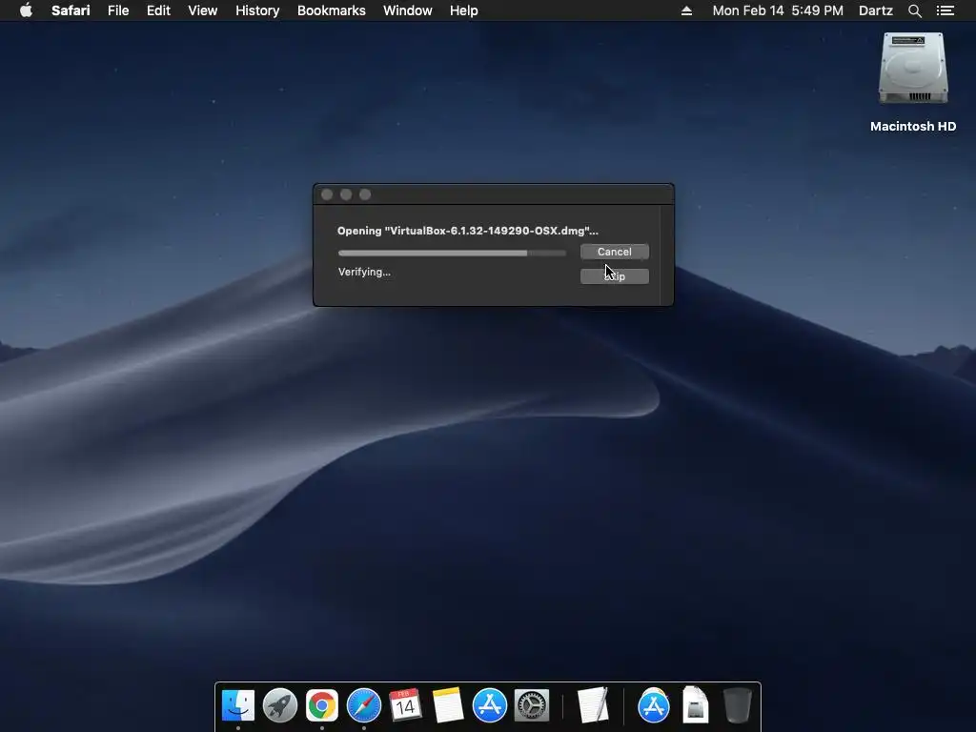Open the Trash in the Dock
Viewport: 976px width, 732px height.
(738, 705)
